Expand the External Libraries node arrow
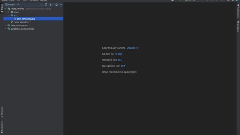The height and width of the screenshot is (135, 240). [5, 25]
